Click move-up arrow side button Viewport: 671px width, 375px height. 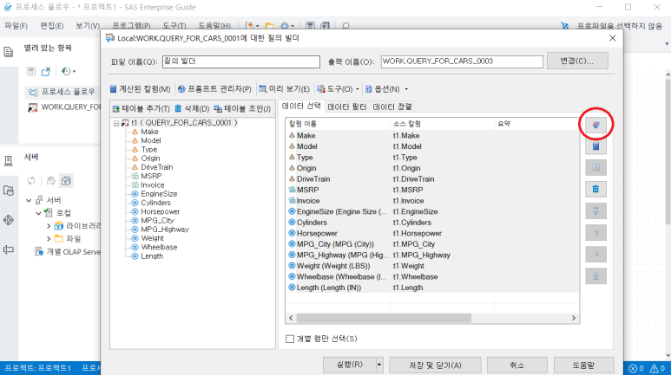[595, 233]
